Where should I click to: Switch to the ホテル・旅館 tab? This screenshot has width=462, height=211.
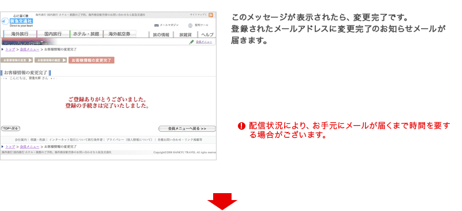tap(86, 34)
